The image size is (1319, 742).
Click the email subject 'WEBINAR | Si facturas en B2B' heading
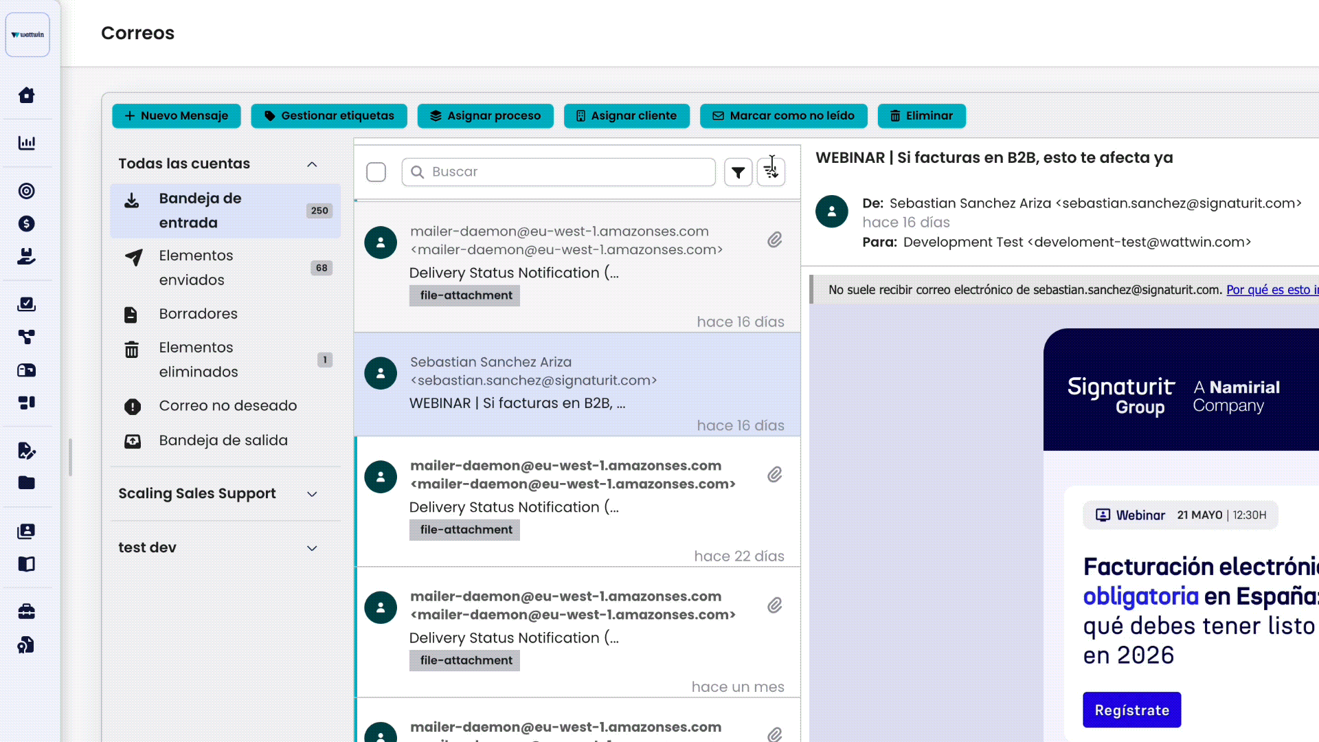pyautogui.click(x=994, y=158)
